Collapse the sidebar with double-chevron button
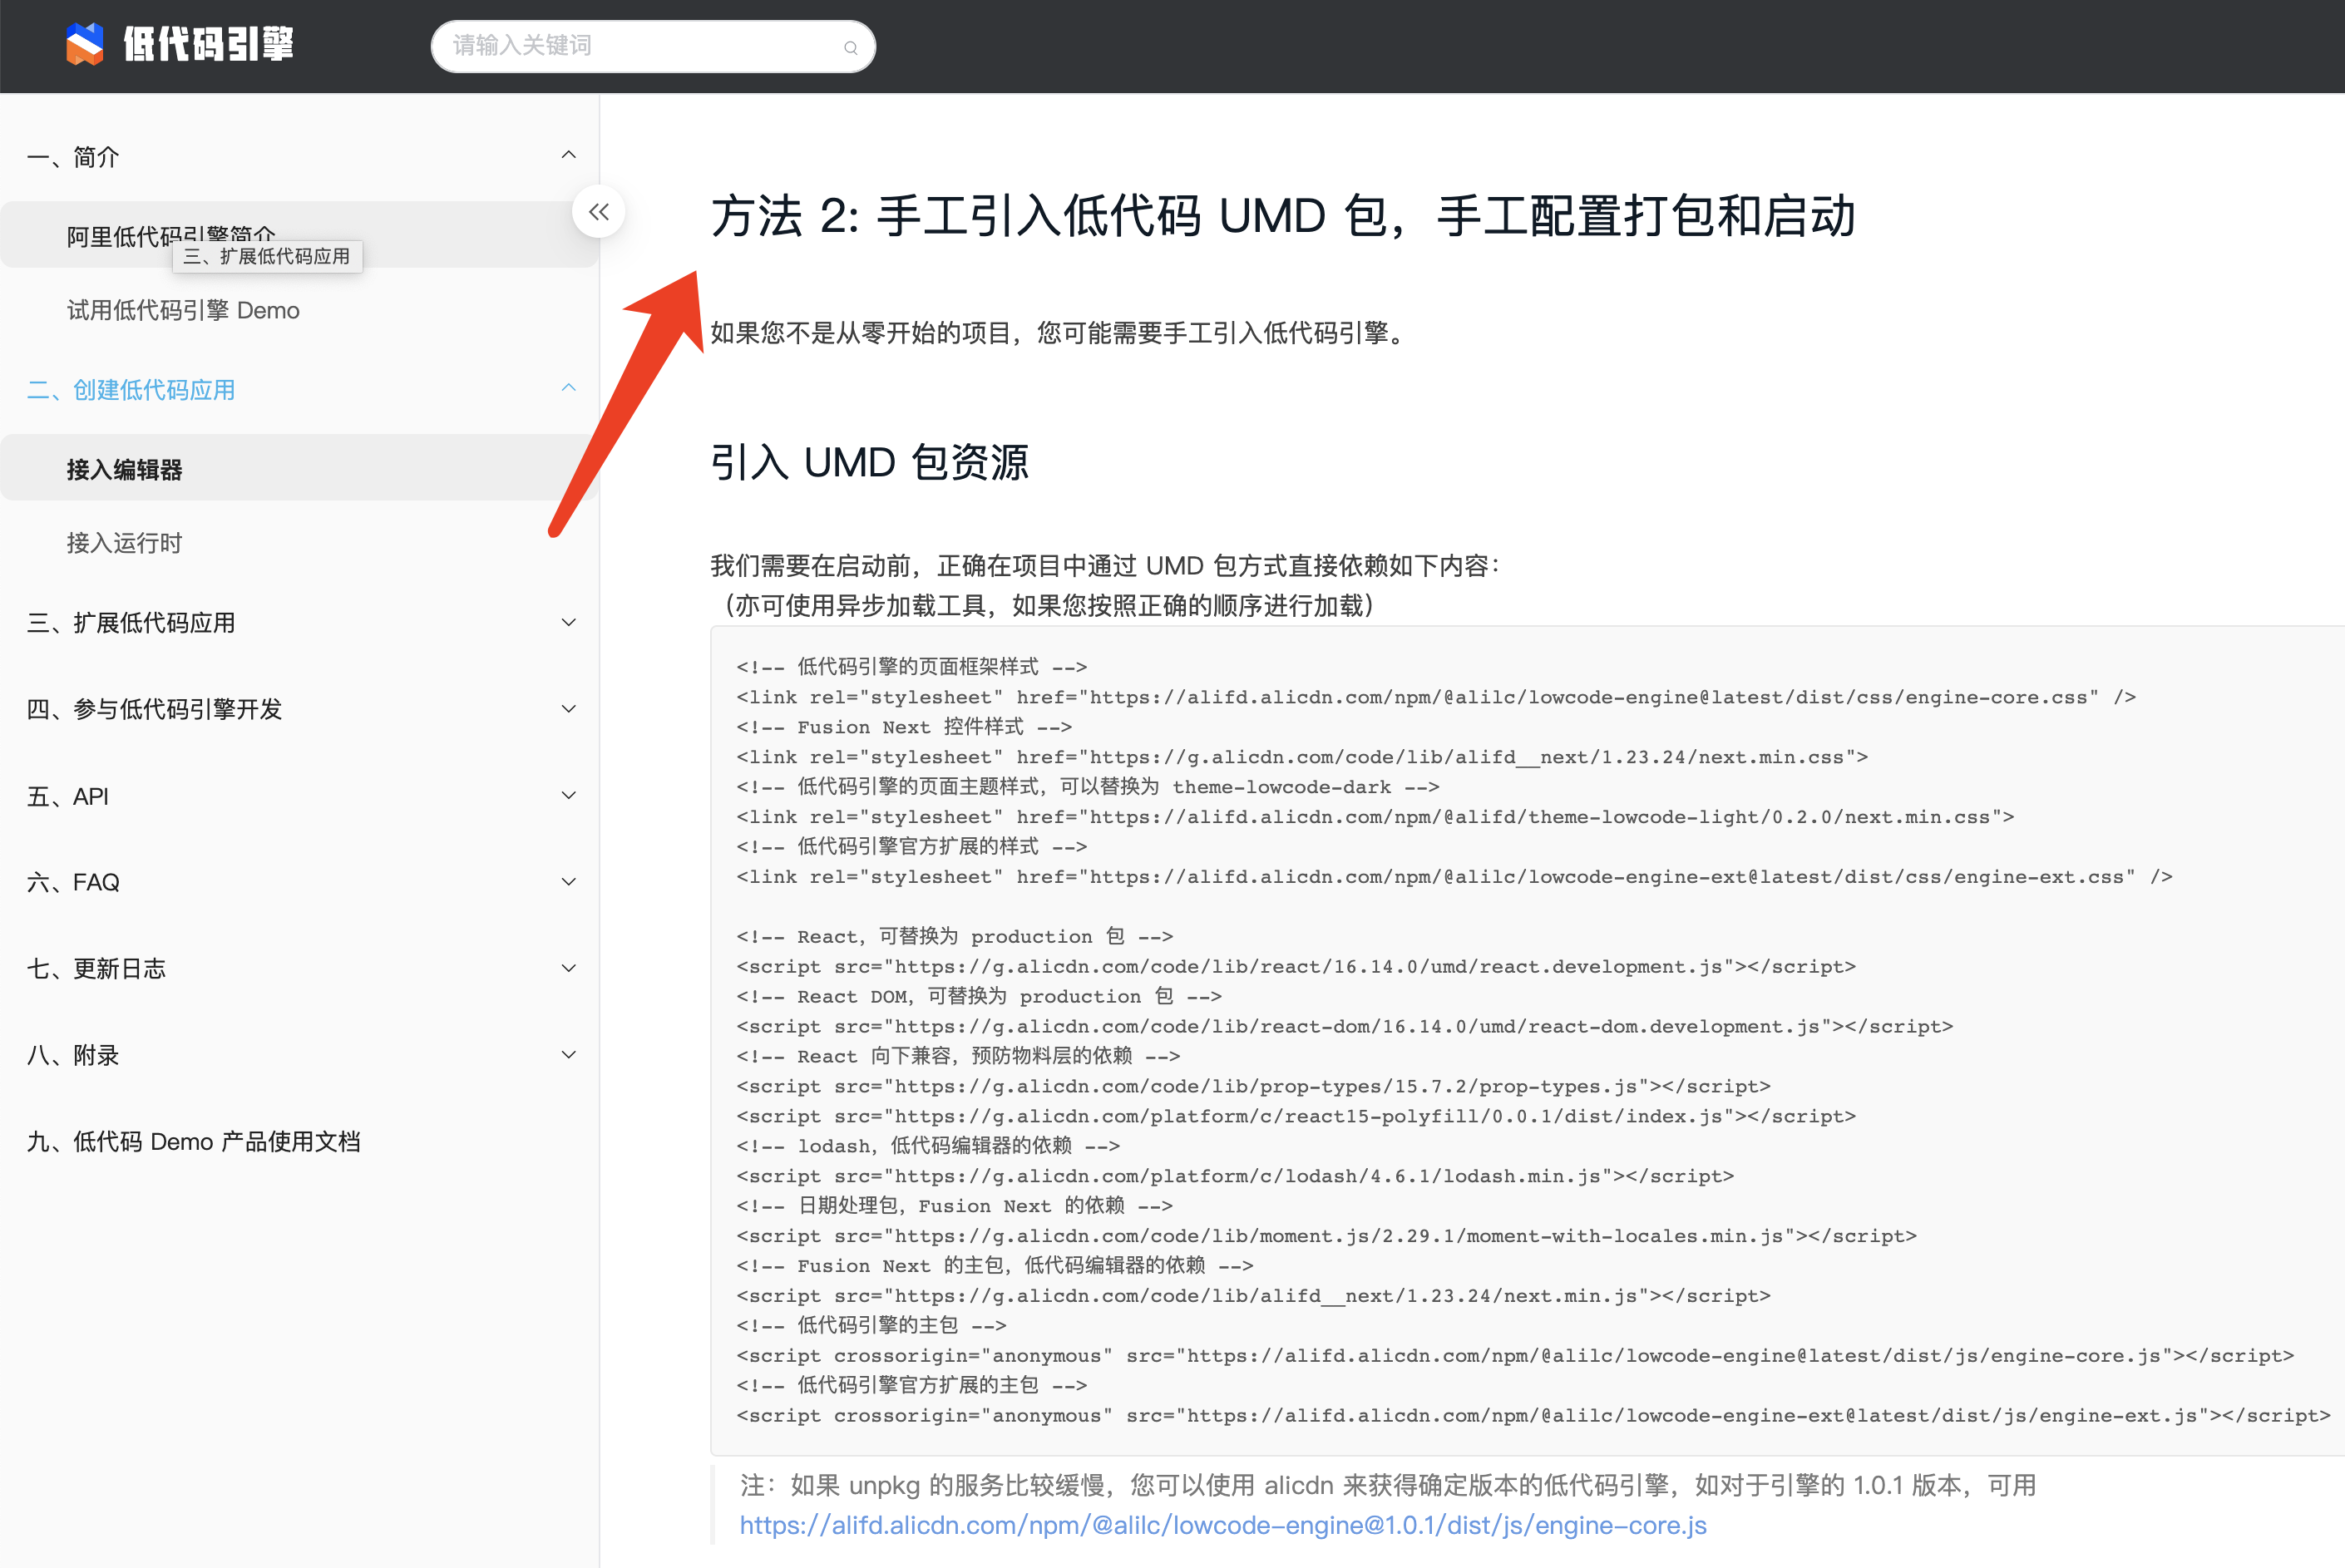Image resolution: width=2345 pixels, height=1568 pixels. pyautogui.click(x=598, y=212)
